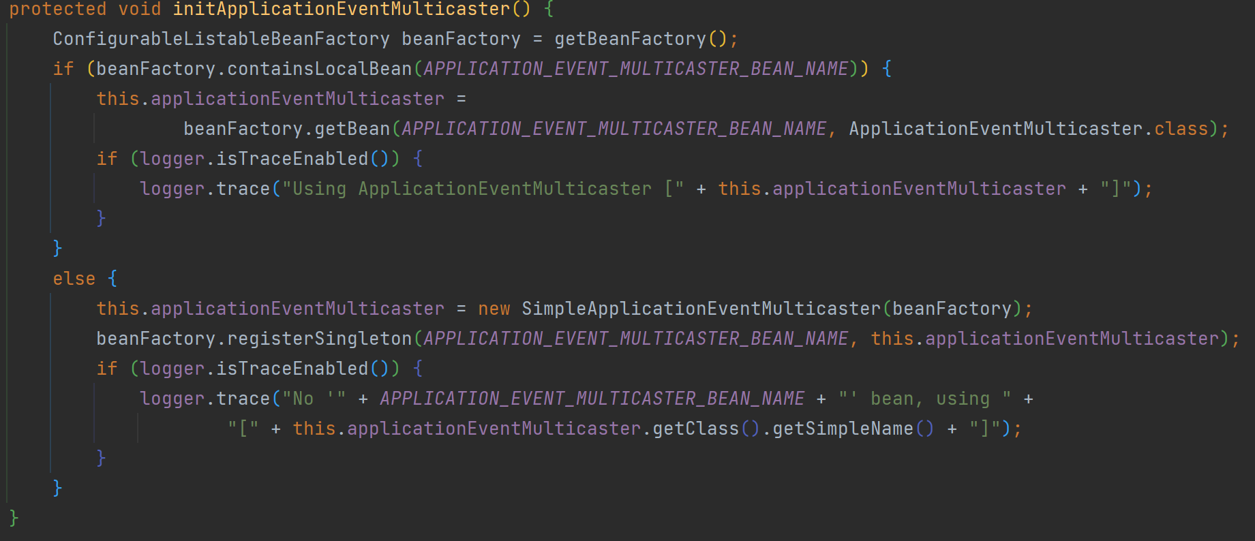Click the constant passed to getBean

614,129
